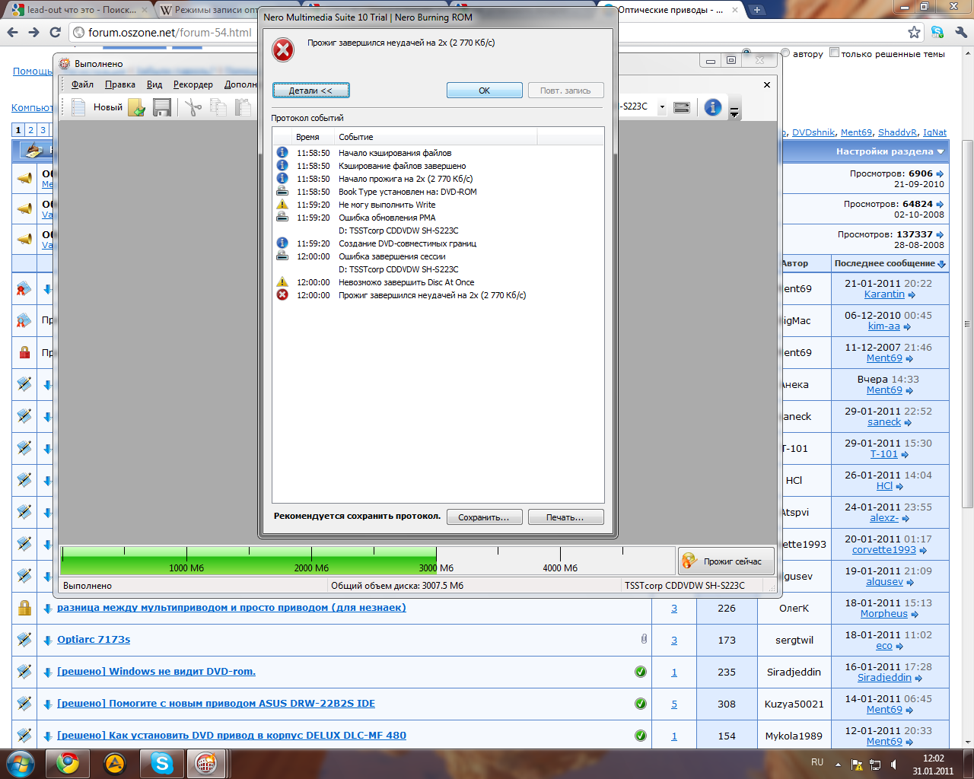This screenshot has height=779, width=974.
Task: Collapse the log with 'Детали <<' button
Action: click(311, 91)
